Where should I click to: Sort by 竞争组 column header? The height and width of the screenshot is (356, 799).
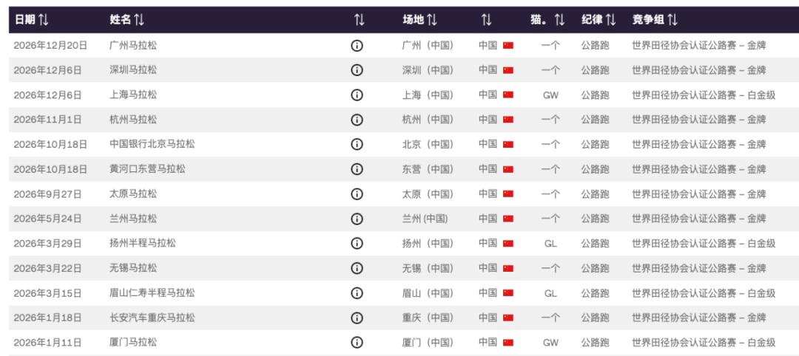tap(655, 20)
